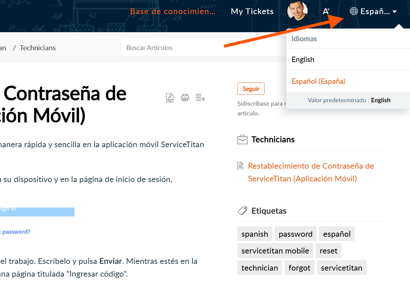
Task: Click the document icon beside Restablecimiento article
Action: pyautogui.click(x=240, y=166)
